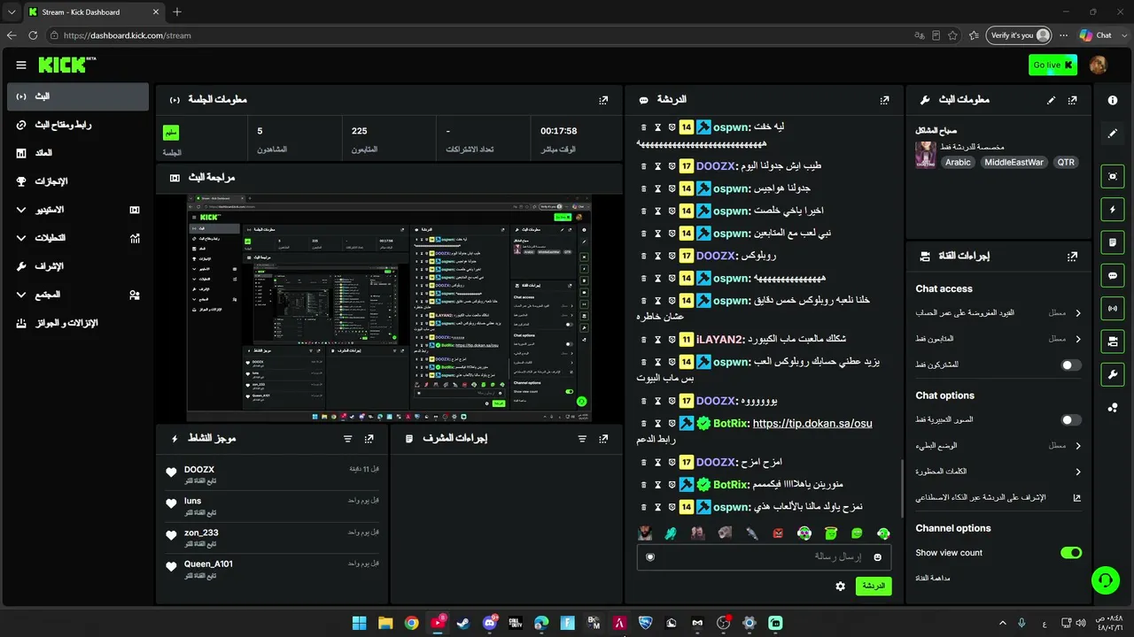The height and width of the screenshot is (637, 1134).
Task: Open Steam from the taskbar
Action: point(463,623)
